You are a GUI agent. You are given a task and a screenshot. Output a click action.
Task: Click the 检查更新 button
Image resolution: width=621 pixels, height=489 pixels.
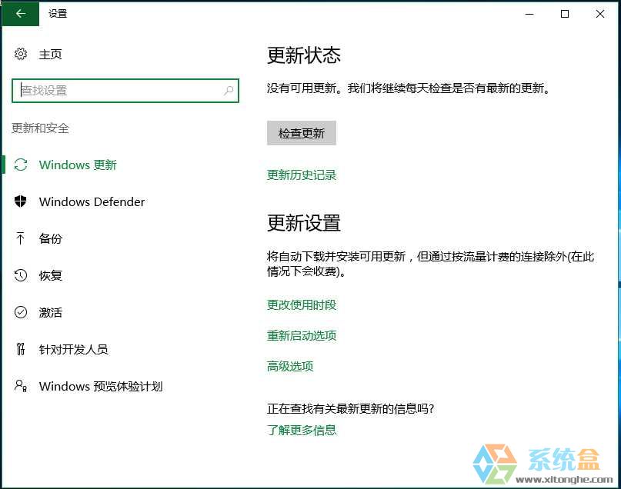302,133
